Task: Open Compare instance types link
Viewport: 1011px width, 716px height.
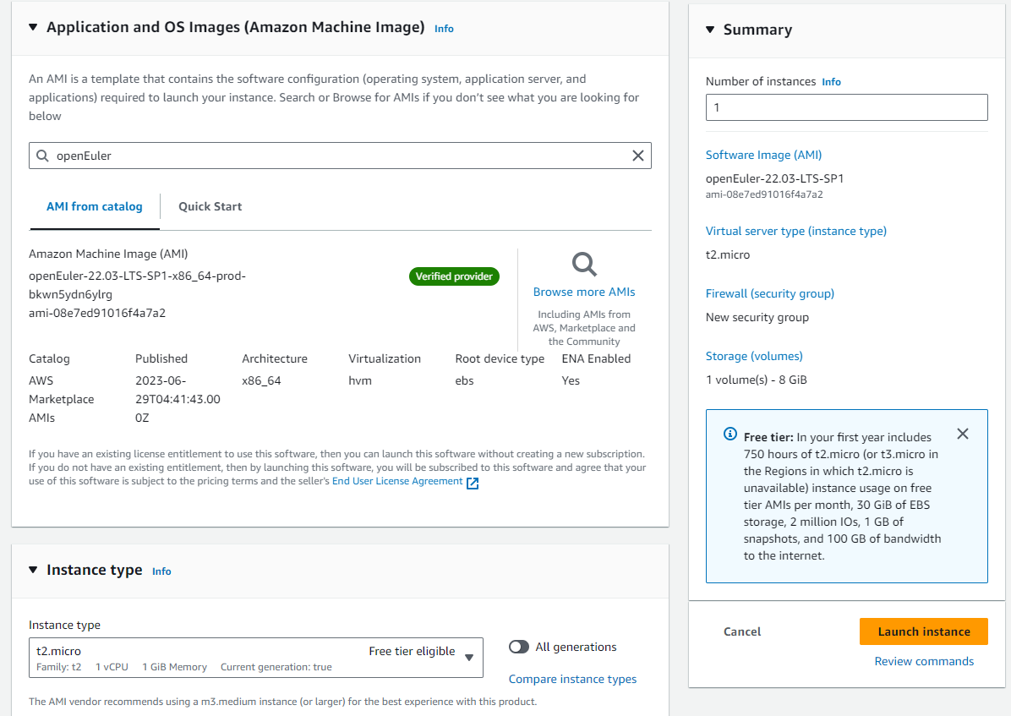Action: 572,679
